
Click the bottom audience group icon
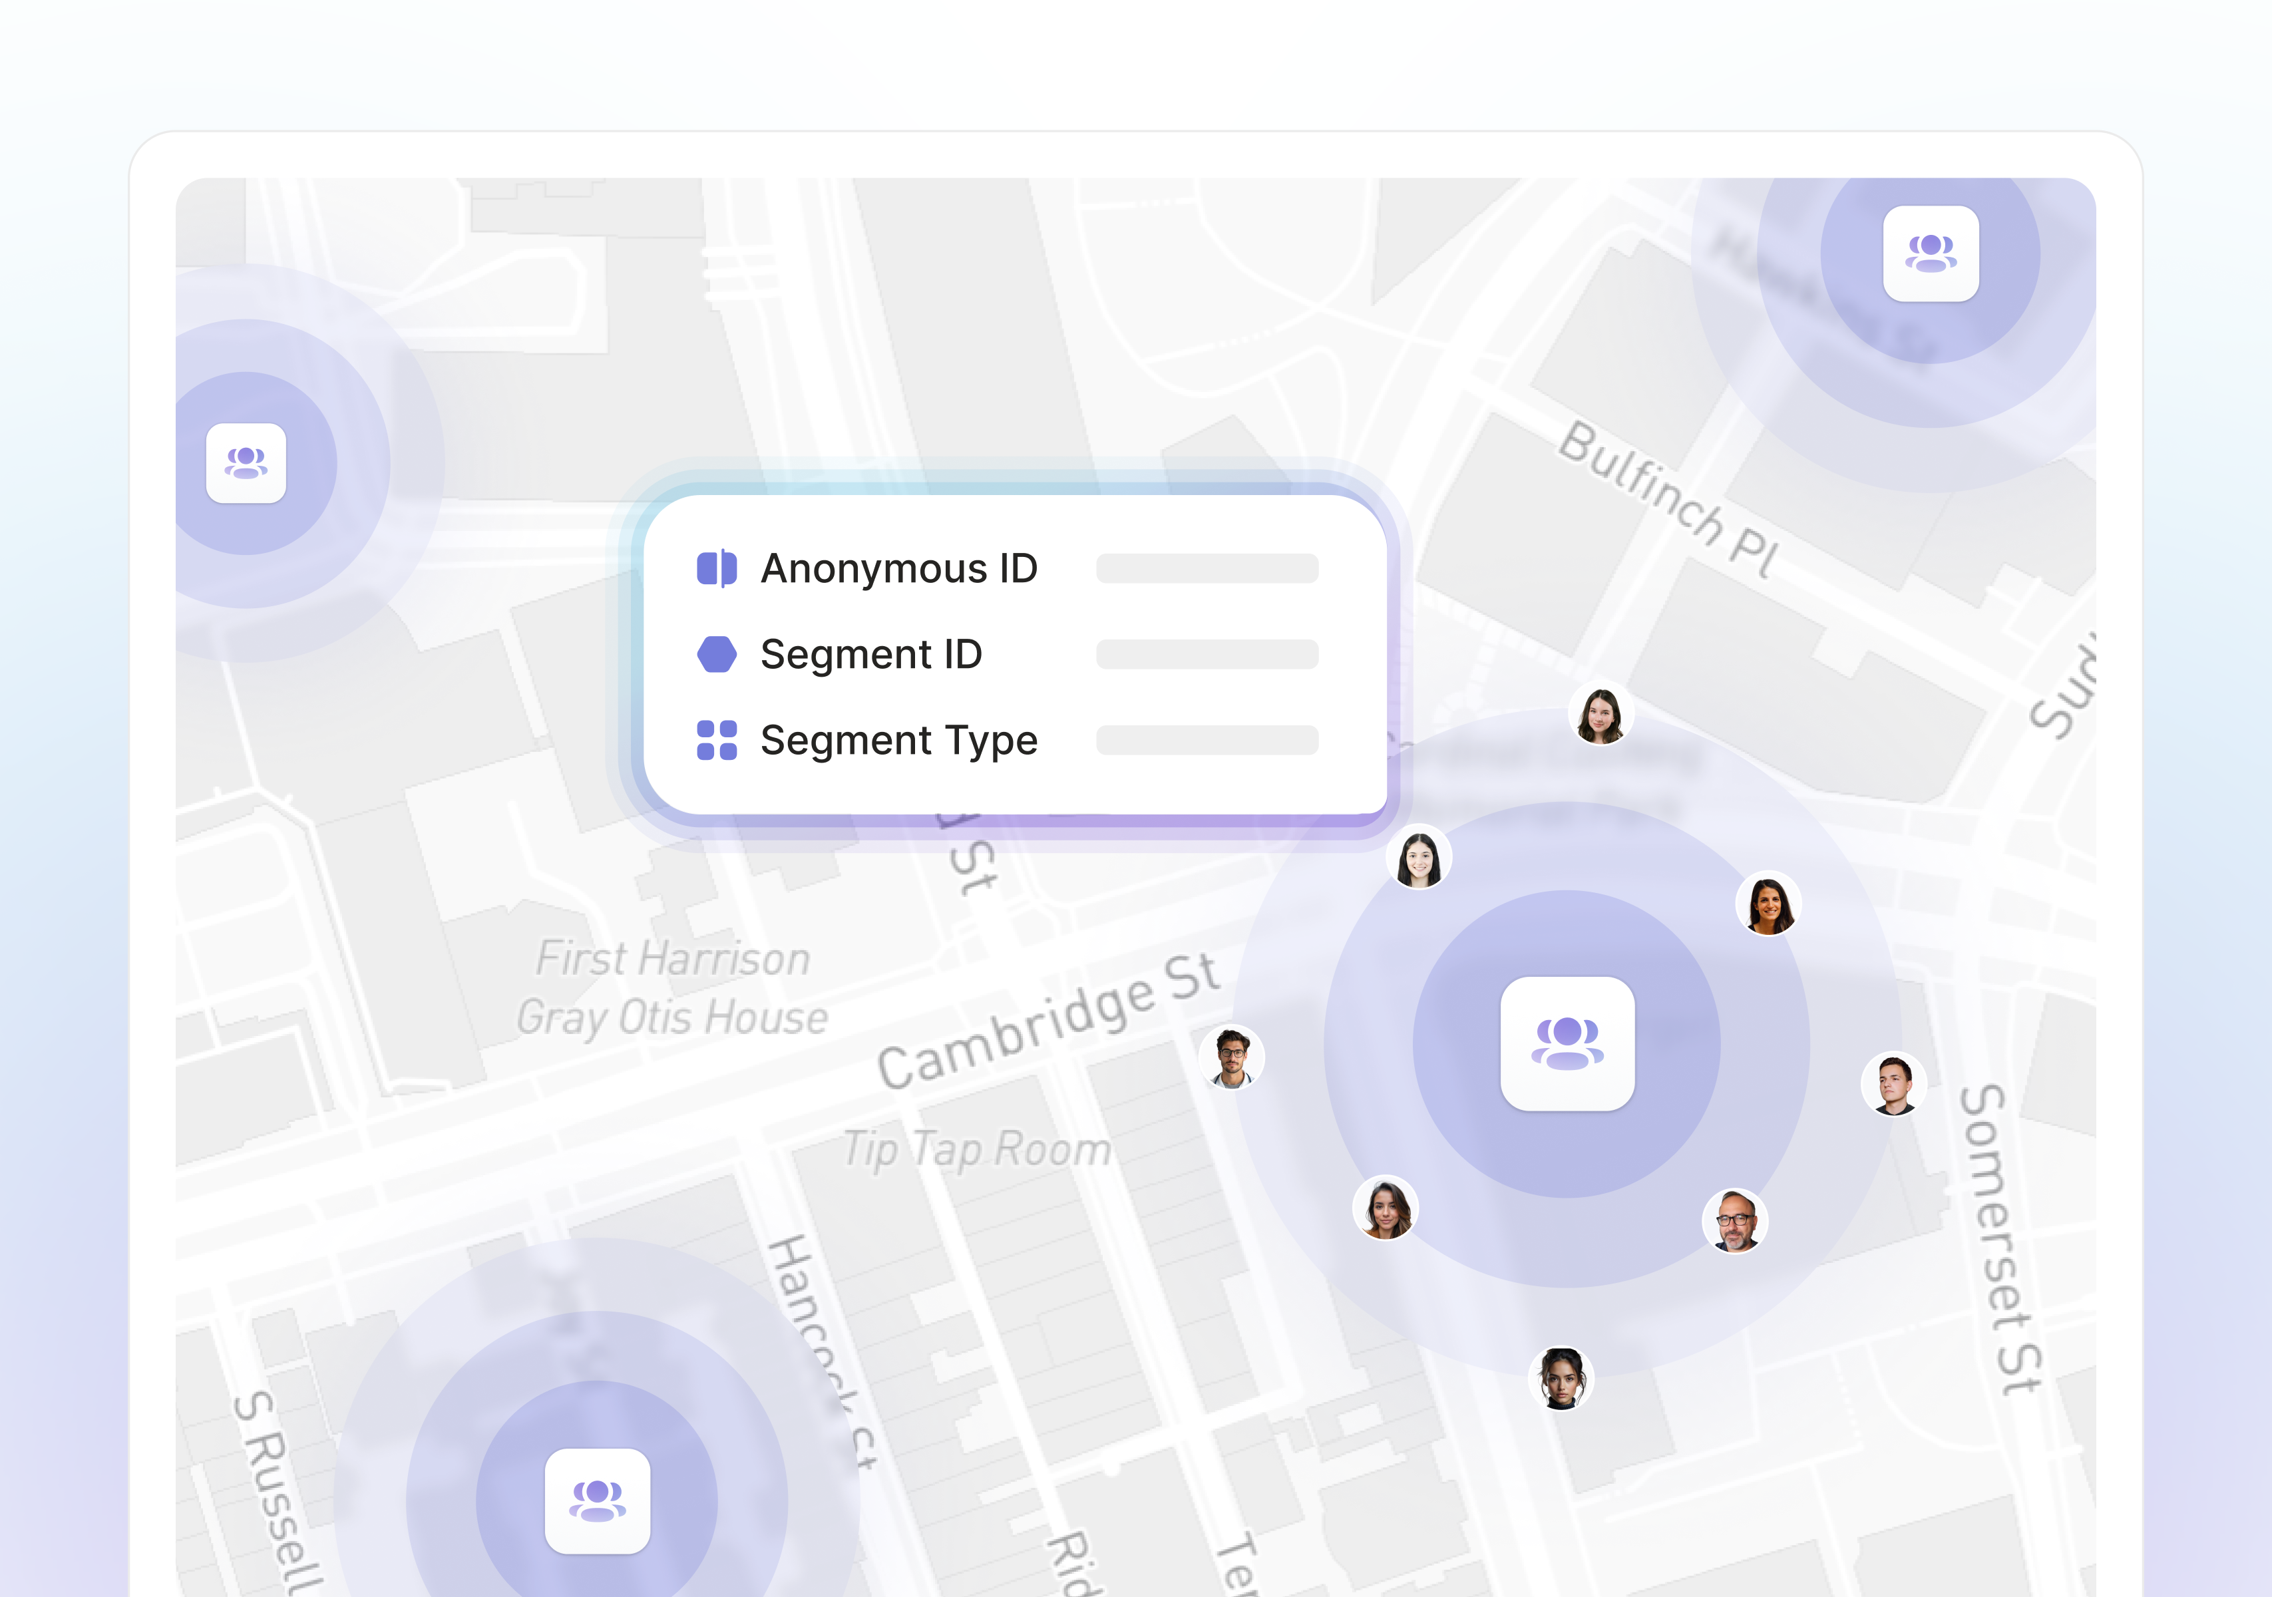coord(597,1500)
